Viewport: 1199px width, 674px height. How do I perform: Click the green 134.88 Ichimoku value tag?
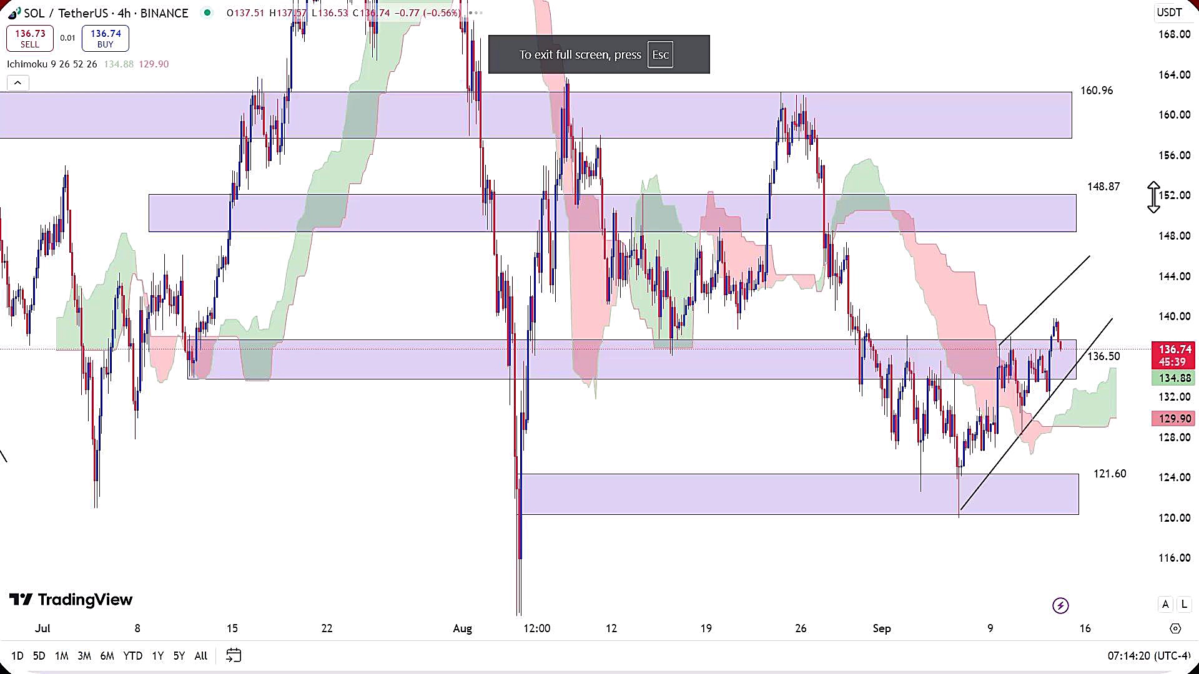[1174, 378]
